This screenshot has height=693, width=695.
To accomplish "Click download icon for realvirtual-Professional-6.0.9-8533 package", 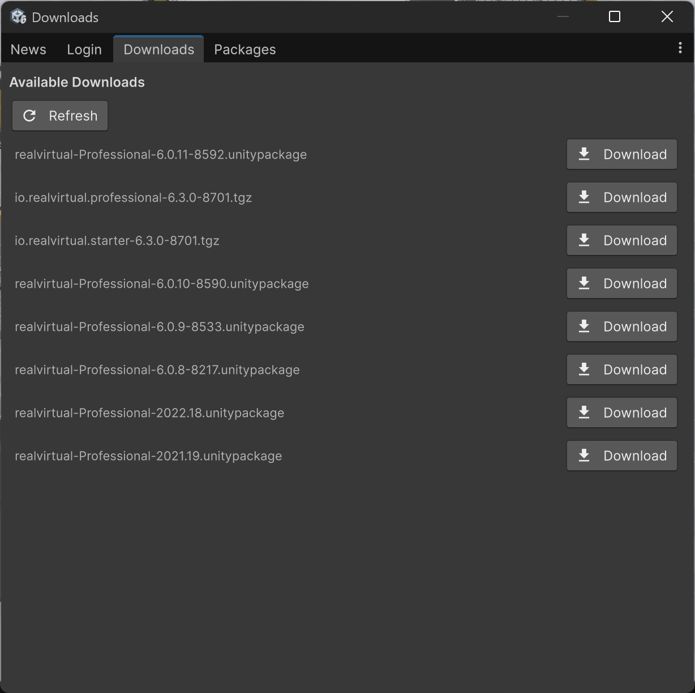I will (x=584, y=327).
